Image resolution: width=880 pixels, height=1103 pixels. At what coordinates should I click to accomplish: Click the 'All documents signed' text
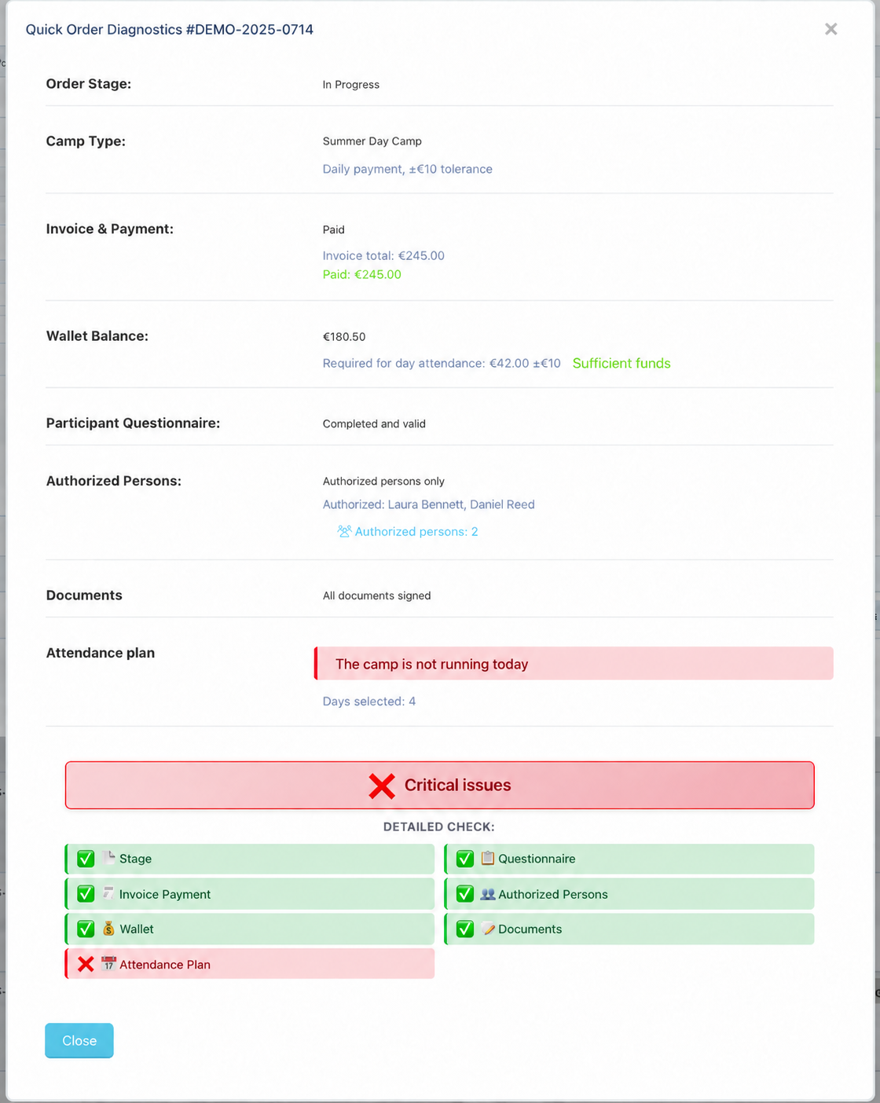(377, 595)
